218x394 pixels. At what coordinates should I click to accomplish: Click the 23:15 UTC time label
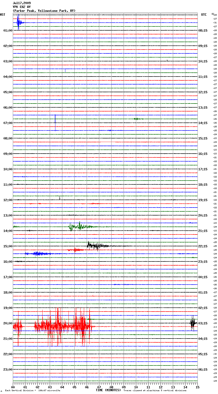pos(203,262)
